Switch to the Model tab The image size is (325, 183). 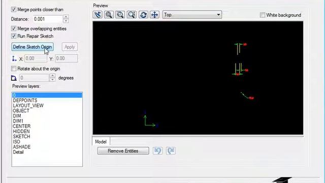(101, 142)
